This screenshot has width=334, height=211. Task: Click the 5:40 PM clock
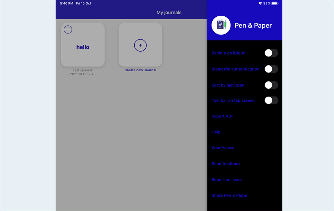click(66, 3)
